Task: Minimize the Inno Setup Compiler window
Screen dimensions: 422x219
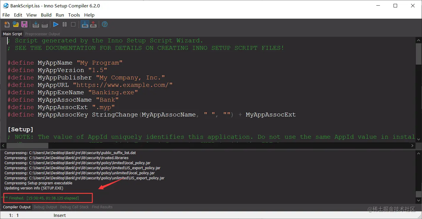Action: pos(378,6)
